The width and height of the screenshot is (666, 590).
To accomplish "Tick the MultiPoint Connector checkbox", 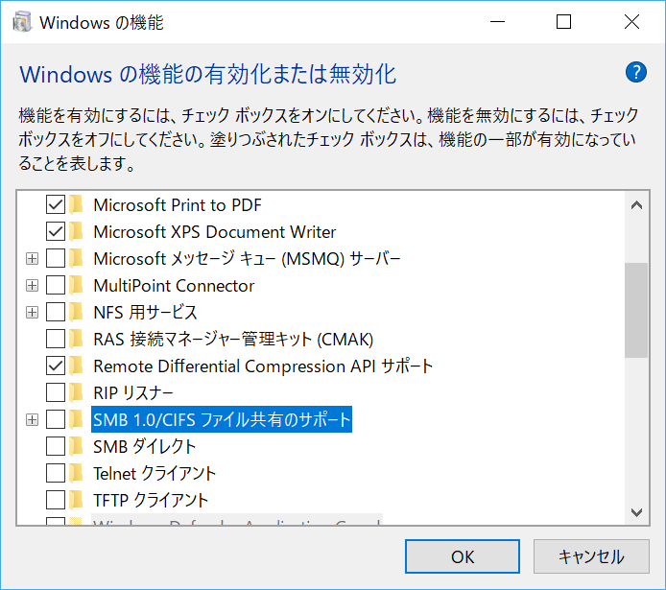I will pos(56,285).
